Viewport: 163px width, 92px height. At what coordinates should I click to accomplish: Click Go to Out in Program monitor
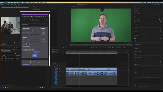(x=105, y=47)
